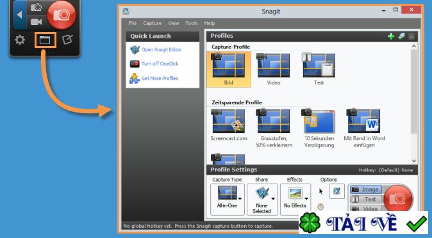Click Turn off OneClick link

160,63
